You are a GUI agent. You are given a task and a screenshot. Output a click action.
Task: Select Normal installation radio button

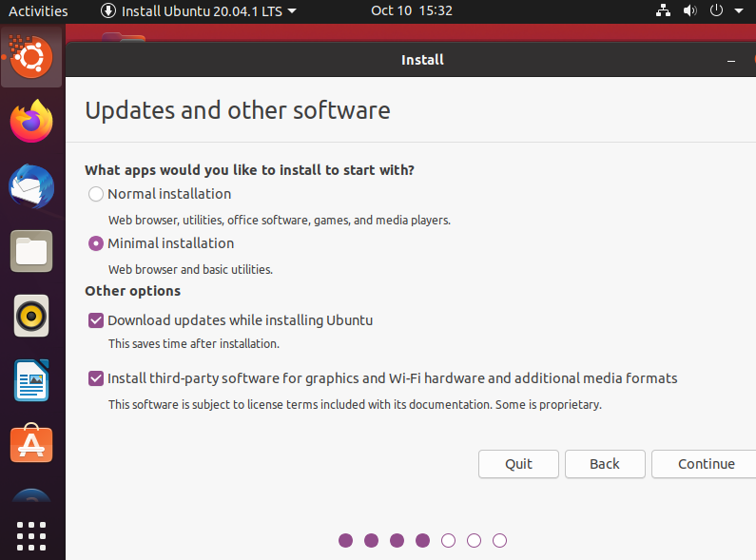pos(96,194)
